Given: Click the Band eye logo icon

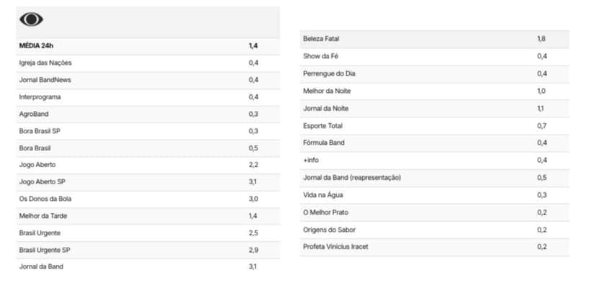Looking at the screenshot, I should [31, 19].
